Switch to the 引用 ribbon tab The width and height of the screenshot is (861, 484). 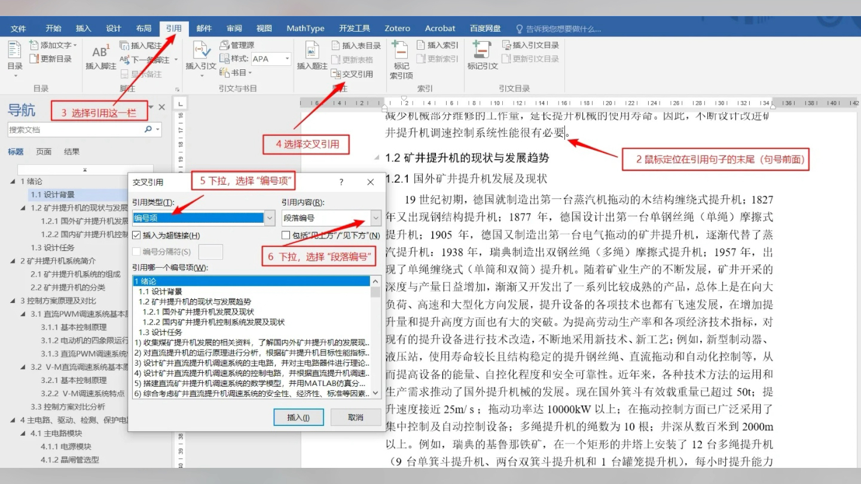[174, 28]
